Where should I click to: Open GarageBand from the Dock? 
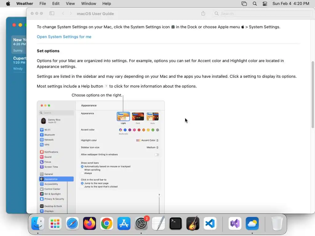tap(193, 223)
